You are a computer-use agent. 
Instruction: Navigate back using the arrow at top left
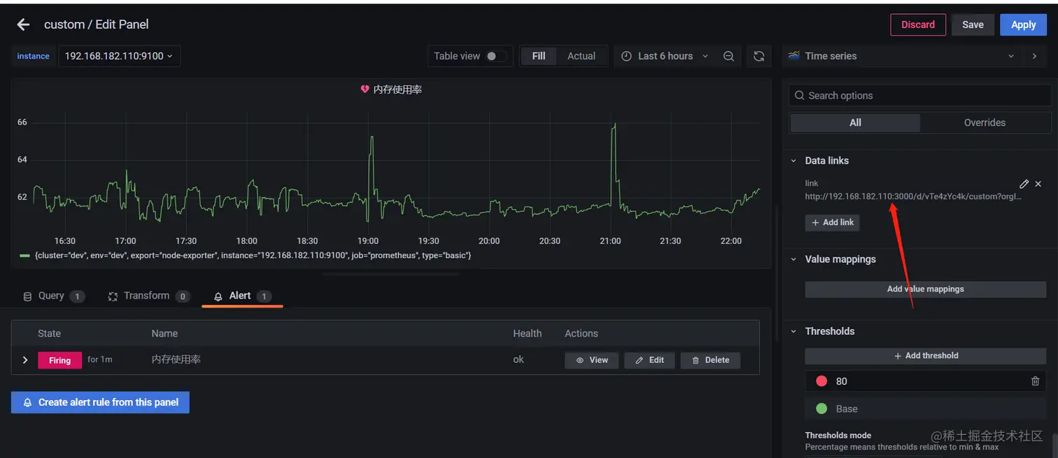pos(22,24)
